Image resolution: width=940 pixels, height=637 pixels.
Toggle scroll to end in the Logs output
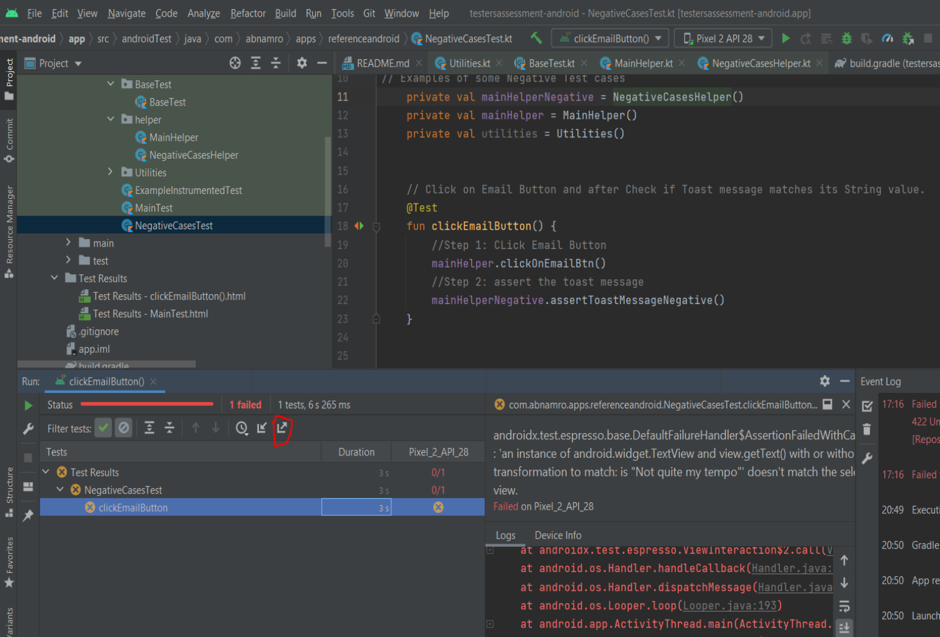[844, 628]
